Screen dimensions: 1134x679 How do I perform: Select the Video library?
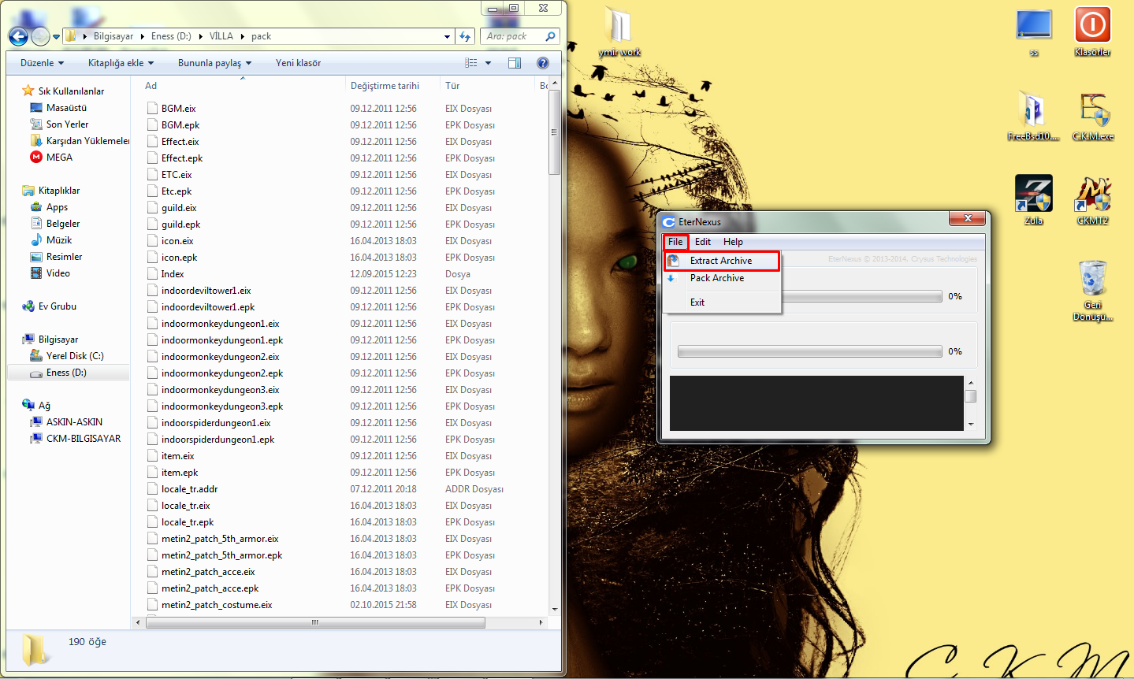click(50, 273)
